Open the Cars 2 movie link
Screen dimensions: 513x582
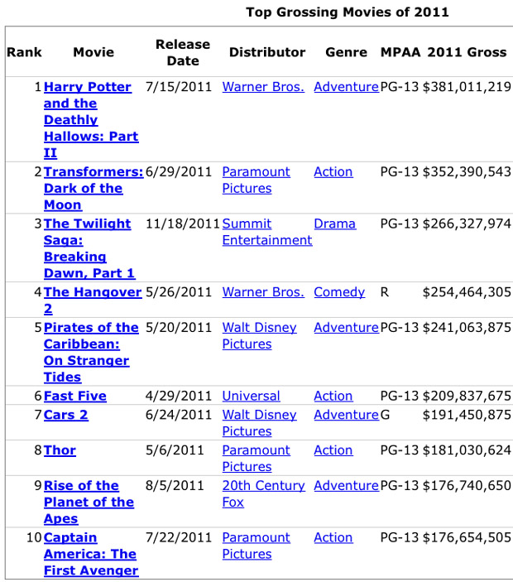click(66, 415)
